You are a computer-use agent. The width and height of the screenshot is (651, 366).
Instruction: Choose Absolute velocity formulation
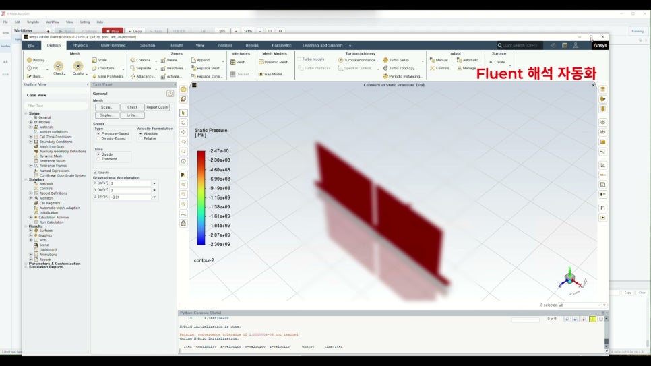point(141,133)
